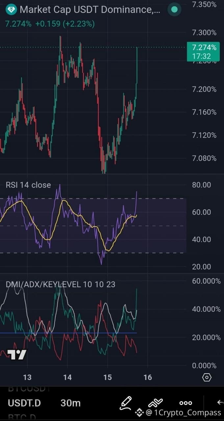Click the 7.274% +0.159 change value

tap(50, 24)
